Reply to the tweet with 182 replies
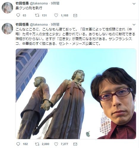This screenshot has width=139, height=148. (x=18, y=144)
